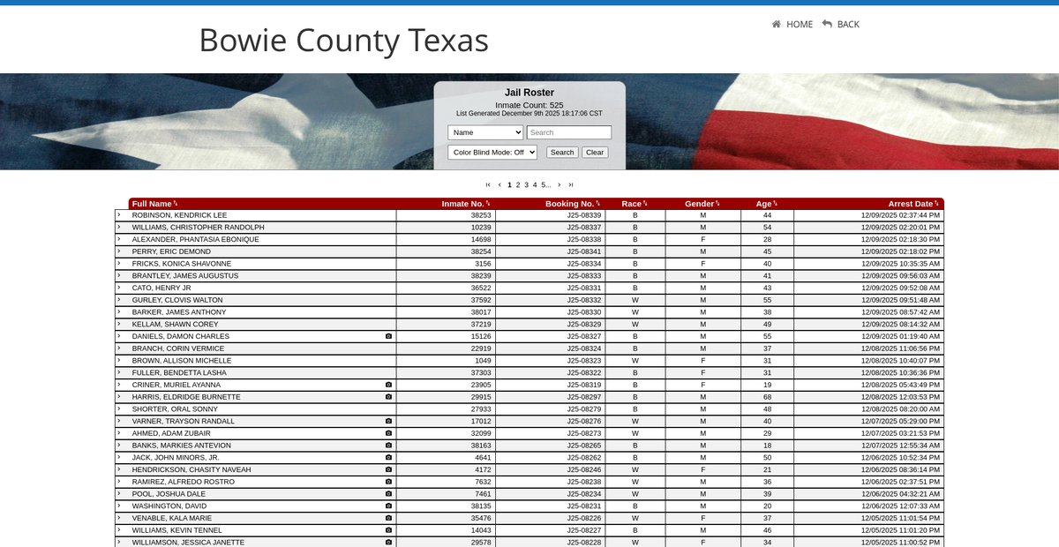Screen dimensions: 1059x547
Task: Sort by Race using its sort icon
Action: point(645,204)
